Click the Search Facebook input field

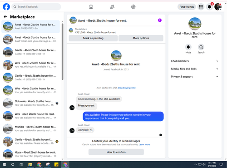pos(36,7)
